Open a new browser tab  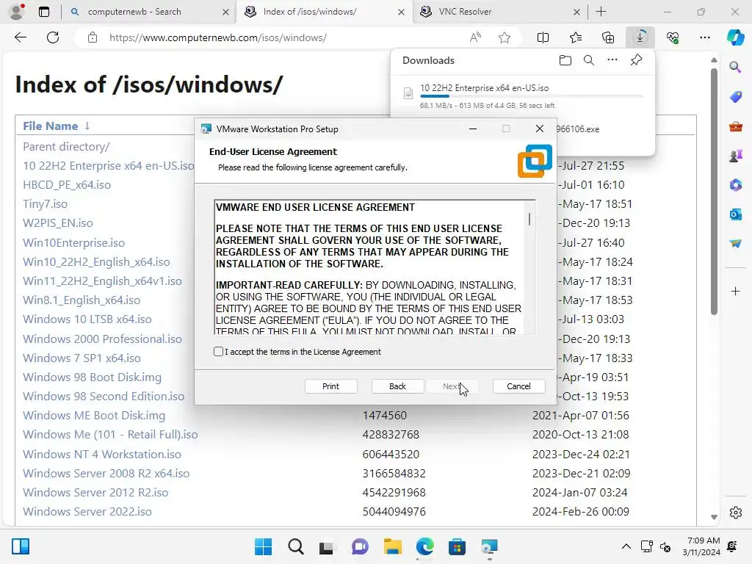pos(601,12)
